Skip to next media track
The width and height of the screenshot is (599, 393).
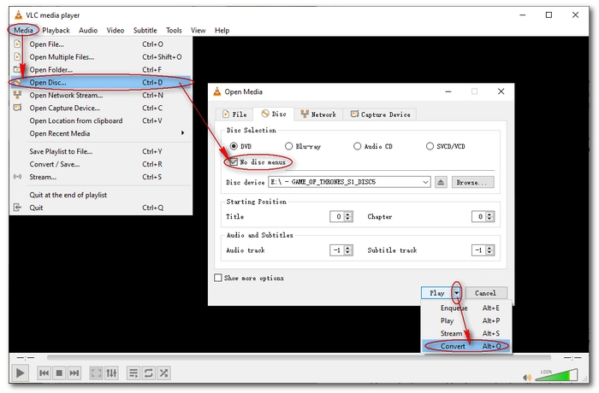(74, 372)
